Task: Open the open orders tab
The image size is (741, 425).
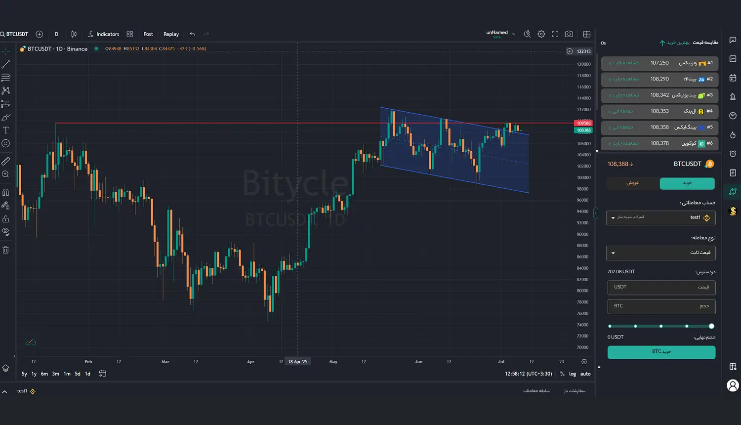Action: tap(575, 391)
